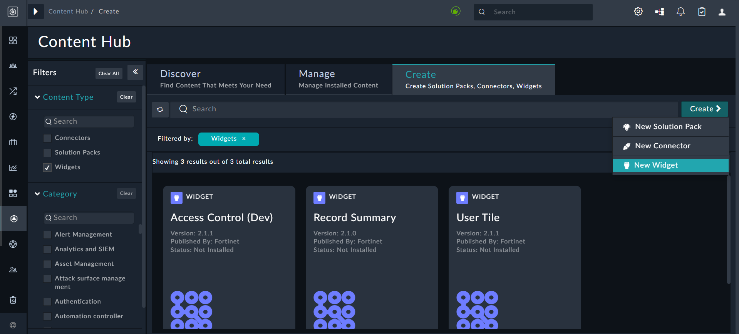The image size is (739, 334).
Task: Open the user profile icon
Action: click(x=722, y=12)
